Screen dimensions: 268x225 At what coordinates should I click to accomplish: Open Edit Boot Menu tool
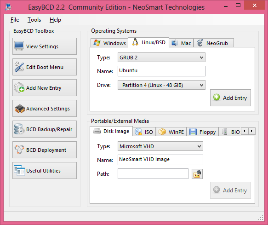(45, 67)
